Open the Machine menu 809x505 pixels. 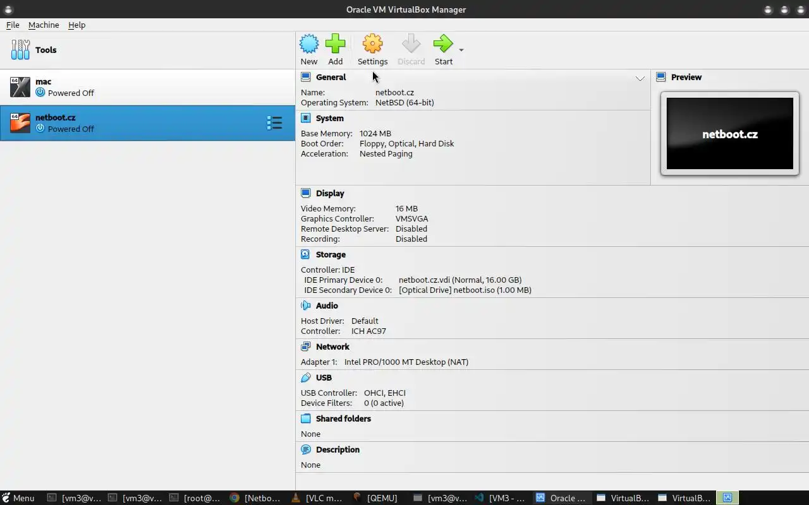tap(44, 25)
